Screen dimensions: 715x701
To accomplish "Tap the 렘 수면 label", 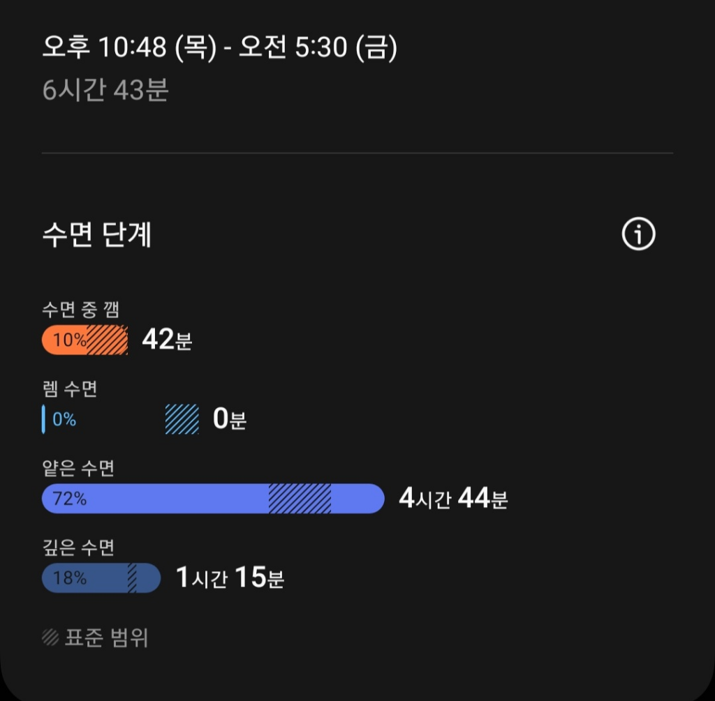I will point(70,389).
